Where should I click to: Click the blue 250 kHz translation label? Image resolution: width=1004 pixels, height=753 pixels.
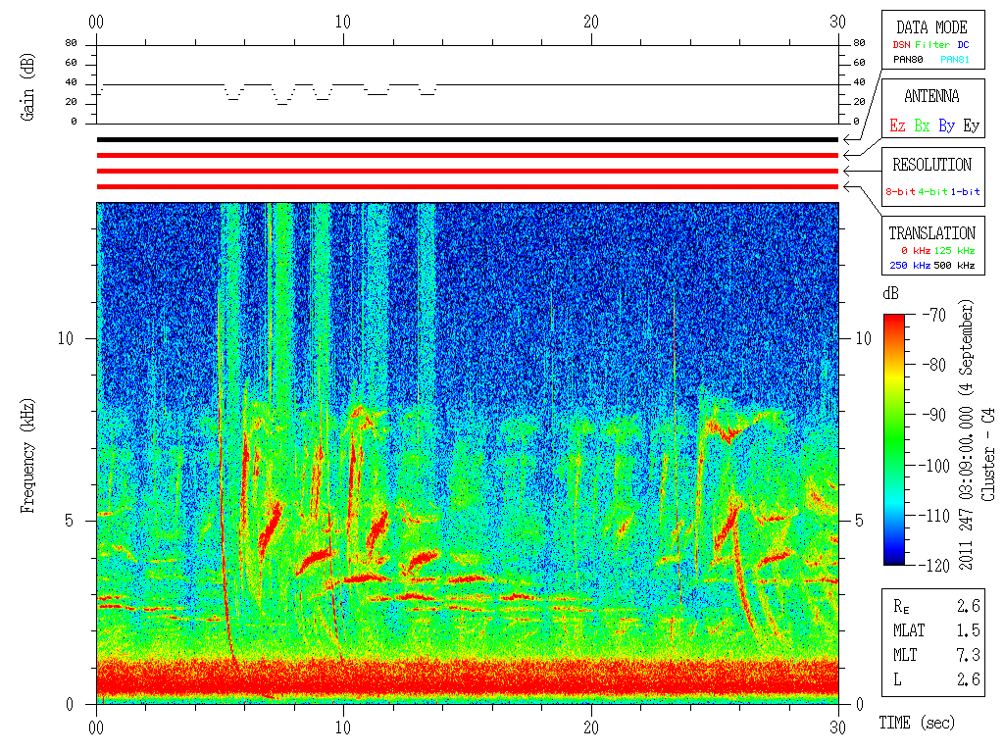(910, 265)
